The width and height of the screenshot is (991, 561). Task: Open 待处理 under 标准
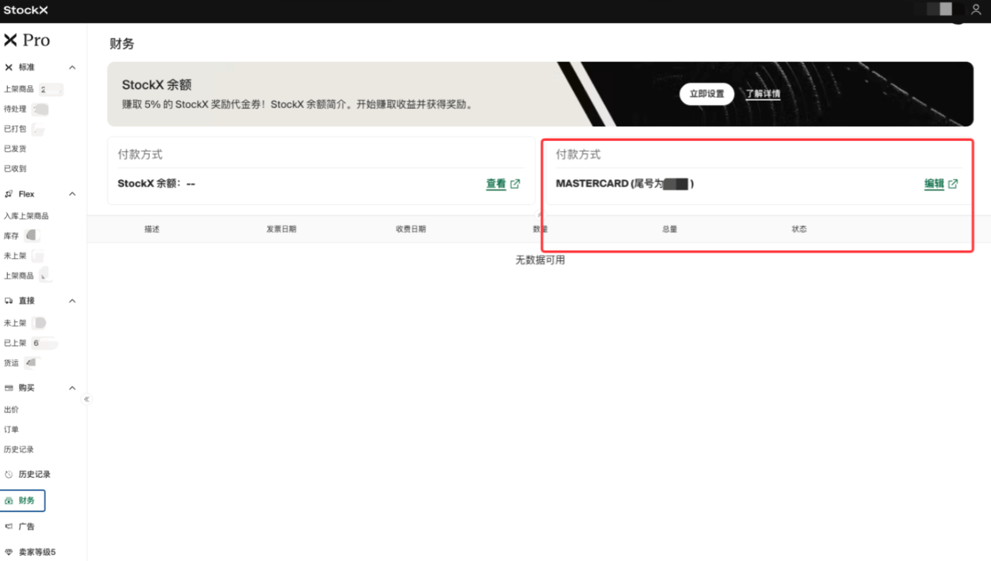(x=15, y=109)
